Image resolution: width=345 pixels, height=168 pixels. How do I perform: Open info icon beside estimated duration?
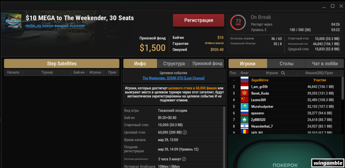pos(184,159)
